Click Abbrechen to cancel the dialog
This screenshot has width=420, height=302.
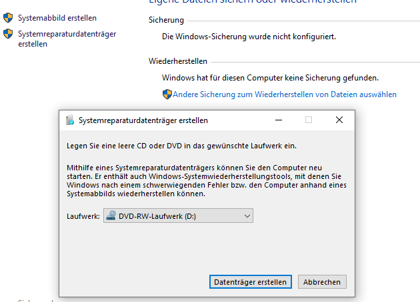pyautogui.click(x=322, y=282)
